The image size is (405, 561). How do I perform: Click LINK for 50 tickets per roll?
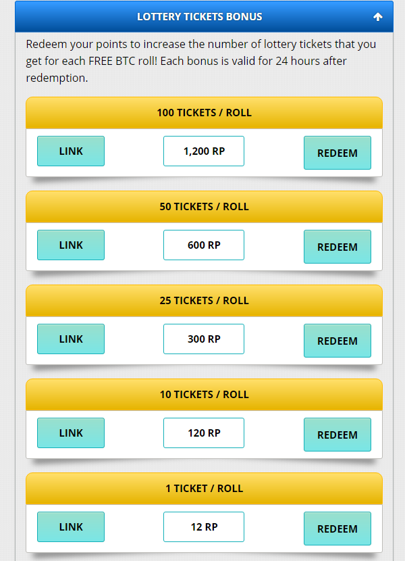pos(71,245)
